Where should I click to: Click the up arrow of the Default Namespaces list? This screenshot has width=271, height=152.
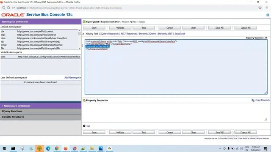pos(79,31)
